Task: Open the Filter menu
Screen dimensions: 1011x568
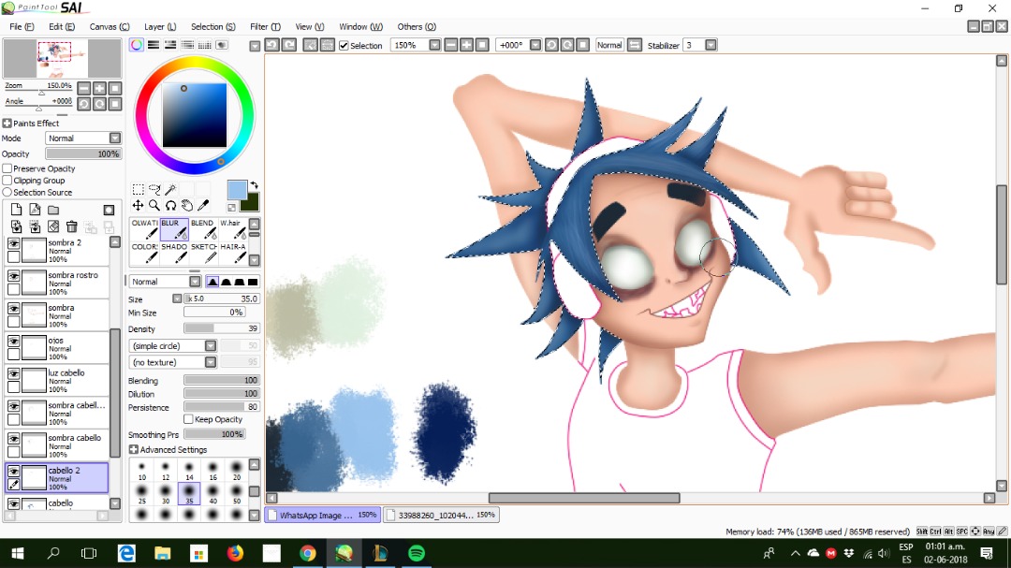Action: point(265,27)
